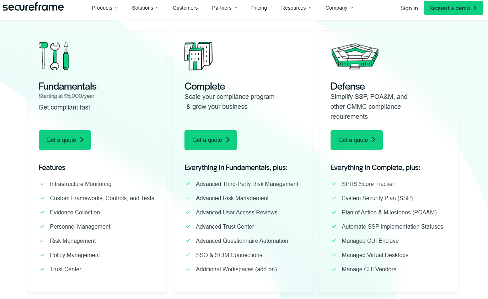
Task: Click 'Advanced Third-Party Risk Management' text
Action: pos(247,184)
